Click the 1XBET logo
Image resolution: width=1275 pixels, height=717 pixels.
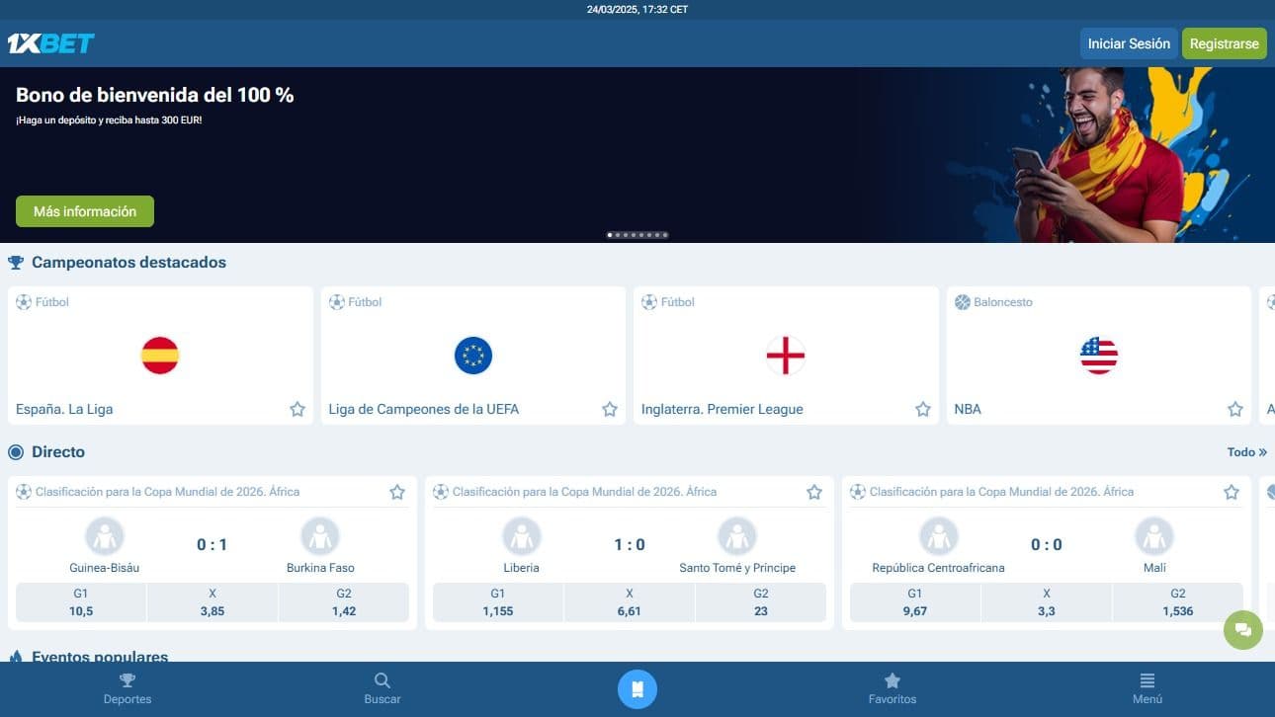[50, 43]
